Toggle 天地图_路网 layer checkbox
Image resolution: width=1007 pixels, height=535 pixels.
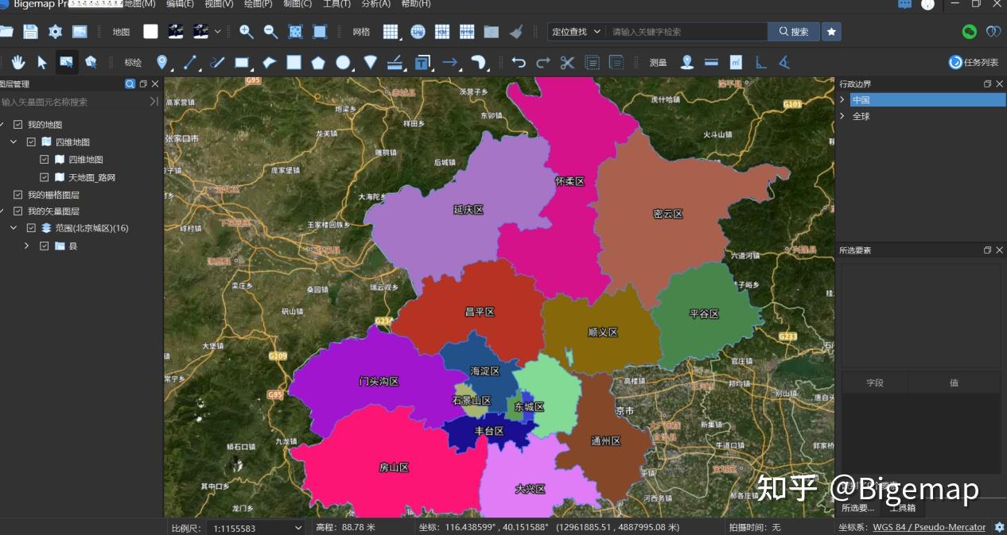tap(45, 177)
